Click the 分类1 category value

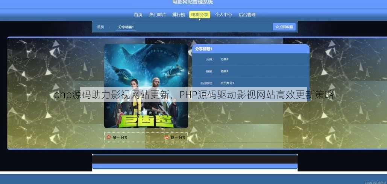click(x=225, y=59)
